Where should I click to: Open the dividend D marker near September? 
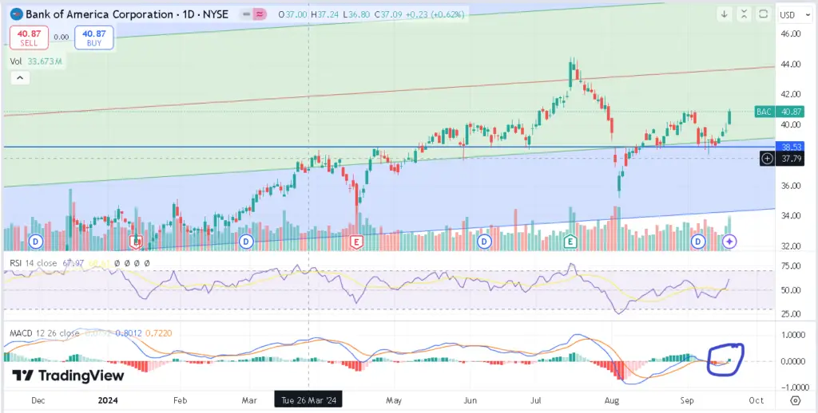[698, 242]
